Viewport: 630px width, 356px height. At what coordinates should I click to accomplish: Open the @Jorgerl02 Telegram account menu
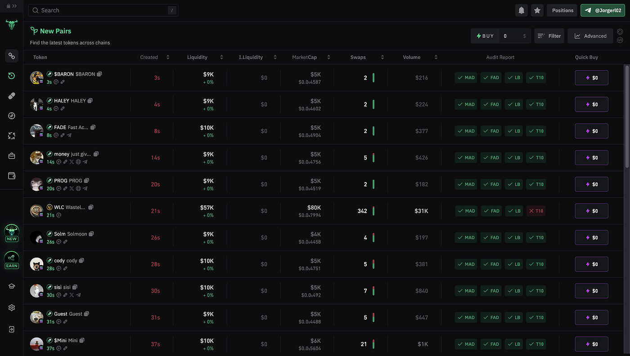point(603,10)
